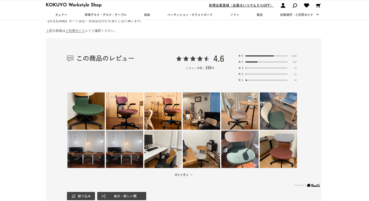Click the レビュー件数：155件 review count

coord(200,68)
